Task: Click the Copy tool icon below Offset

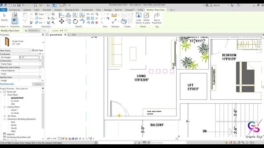Action: click(68, 21)
